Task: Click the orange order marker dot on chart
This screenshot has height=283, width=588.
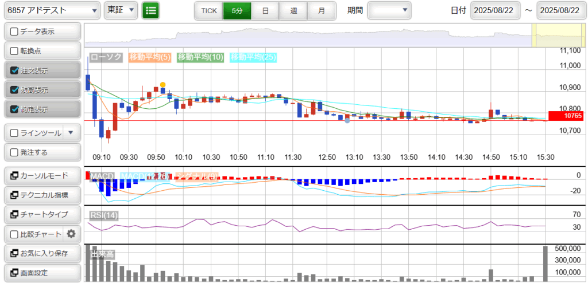Action: [x=163, y=85]
